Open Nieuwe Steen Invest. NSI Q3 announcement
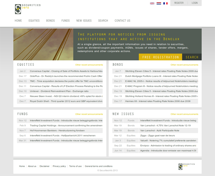 coord(60,96)
